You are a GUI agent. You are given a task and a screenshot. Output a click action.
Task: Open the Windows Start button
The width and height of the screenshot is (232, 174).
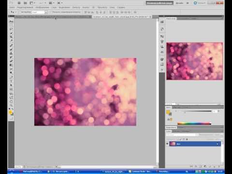12,171
